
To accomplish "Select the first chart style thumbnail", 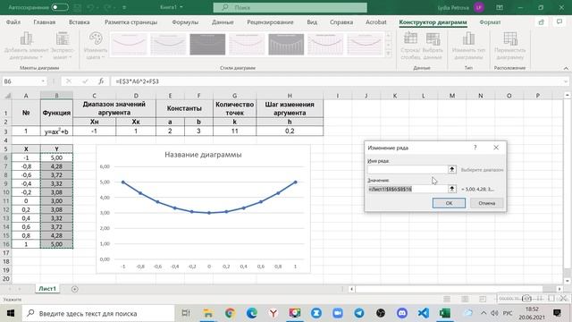I will pos(129,44).
